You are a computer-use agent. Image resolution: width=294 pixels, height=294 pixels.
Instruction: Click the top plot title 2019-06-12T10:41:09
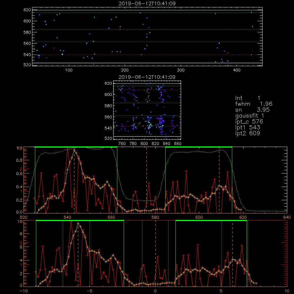pyautogui.click(x=147, y=4)
